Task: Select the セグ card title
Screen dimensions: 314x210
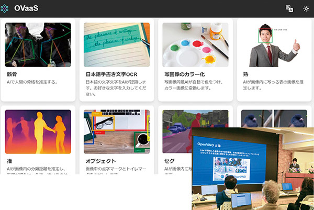Action: coord(169,161)
